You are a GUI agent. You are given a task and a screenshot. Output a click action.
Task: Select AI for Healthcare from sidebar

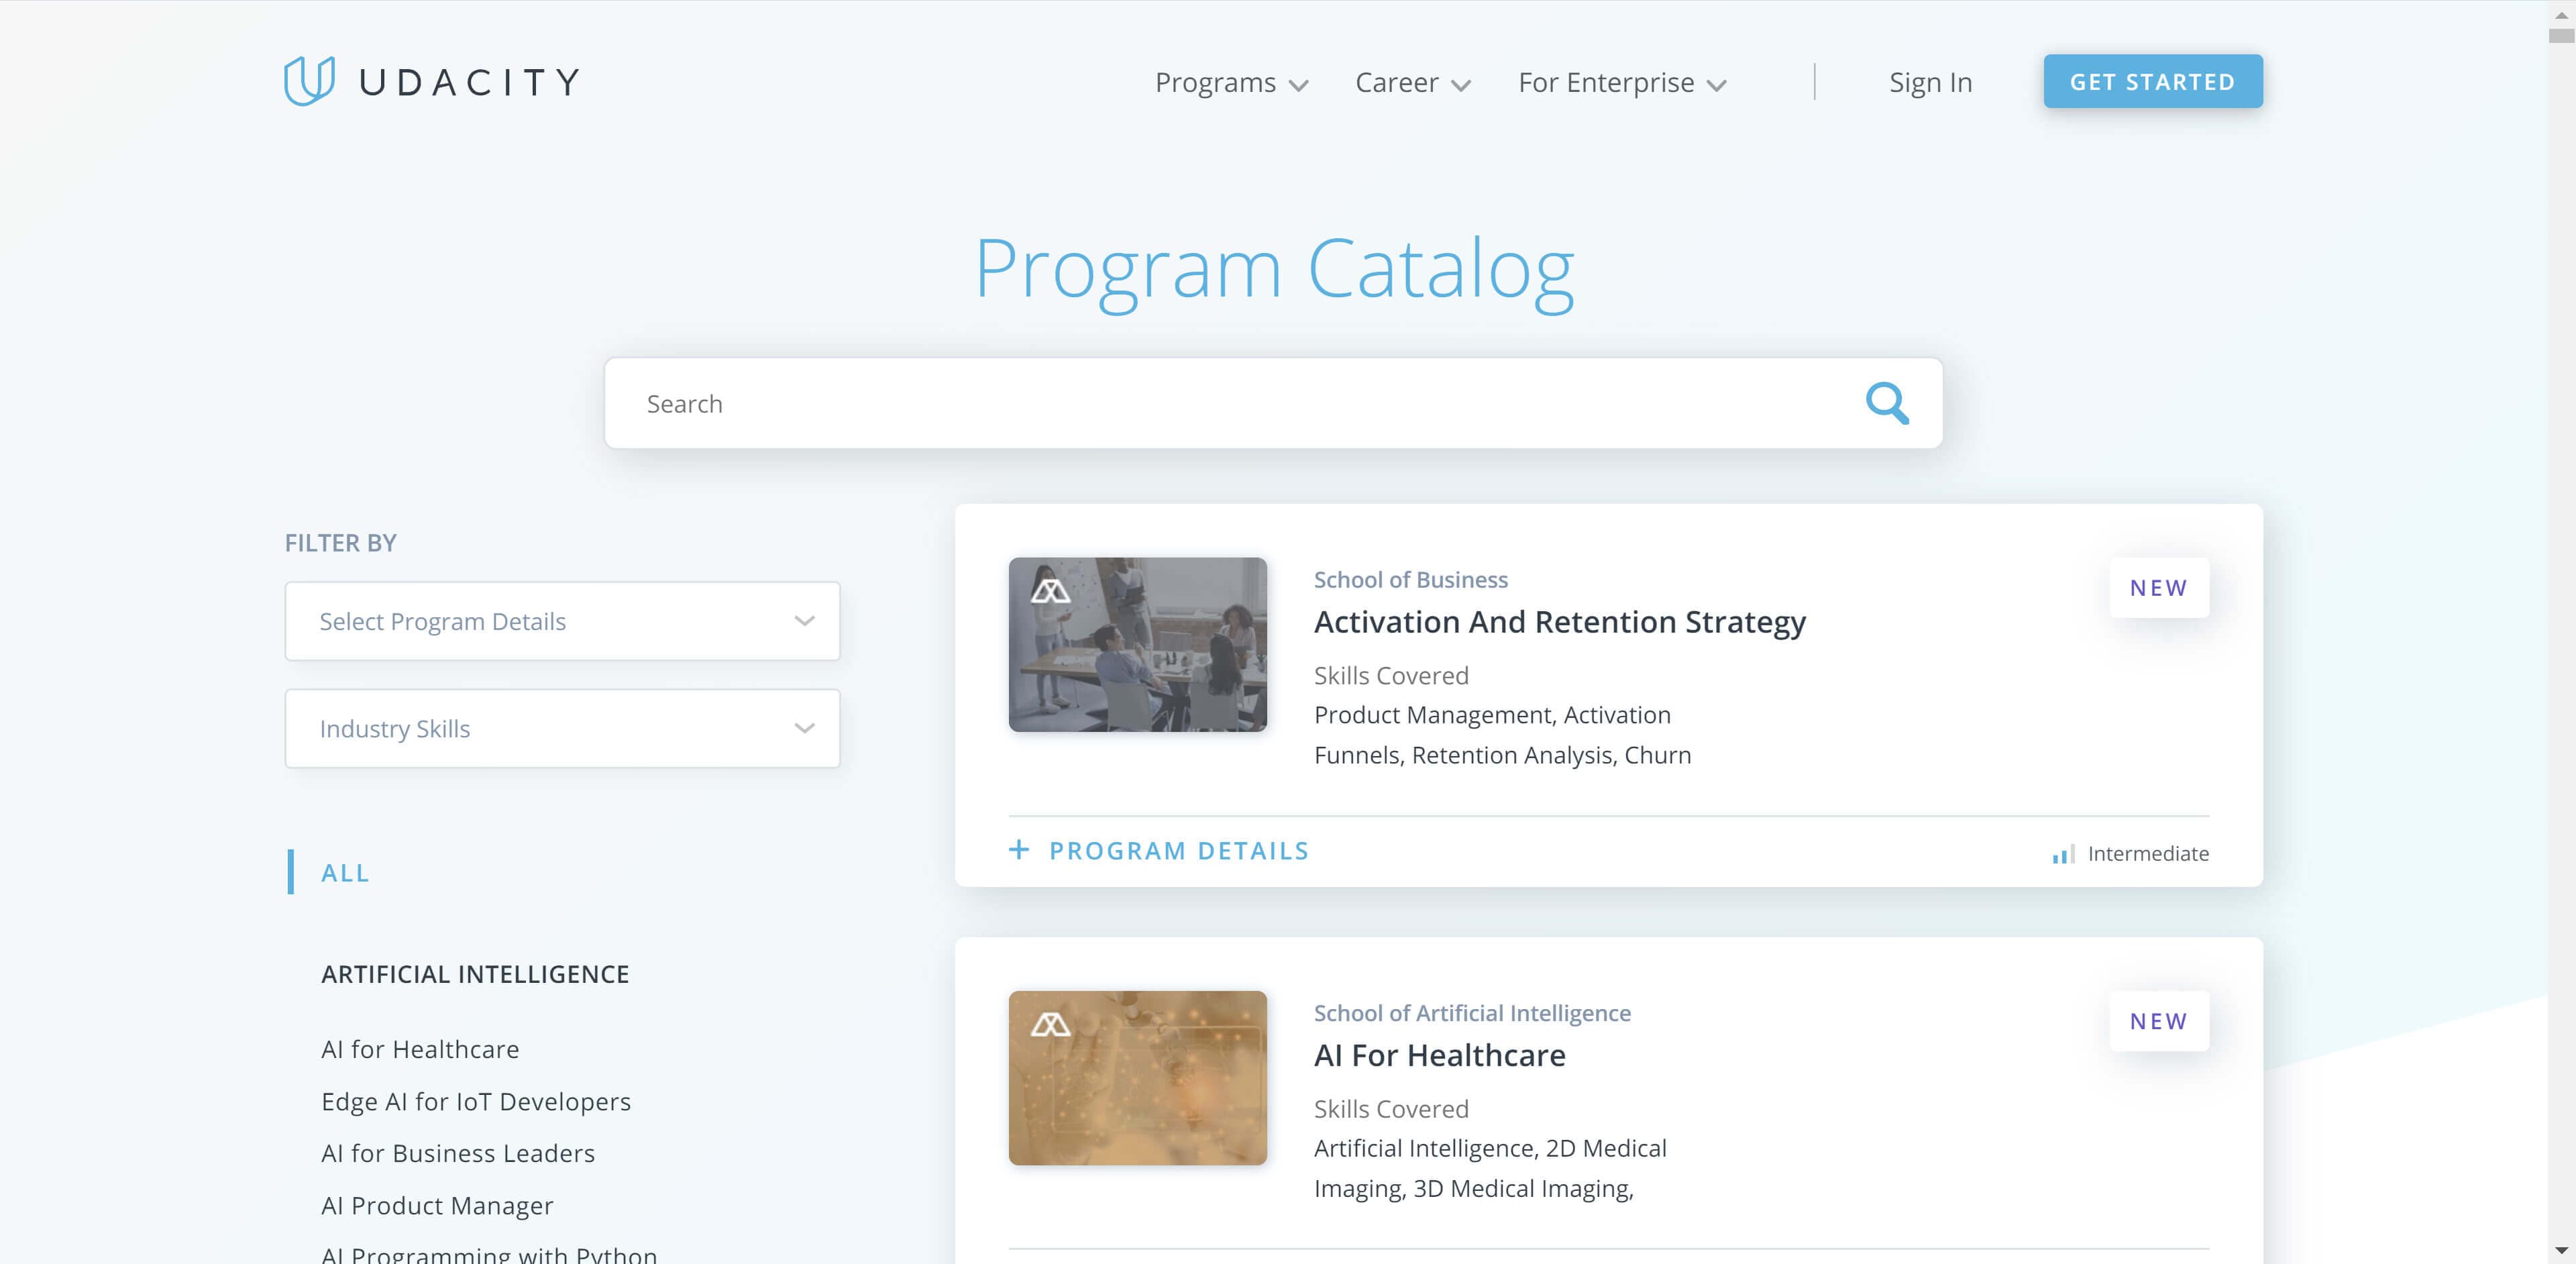[421, 1049]
